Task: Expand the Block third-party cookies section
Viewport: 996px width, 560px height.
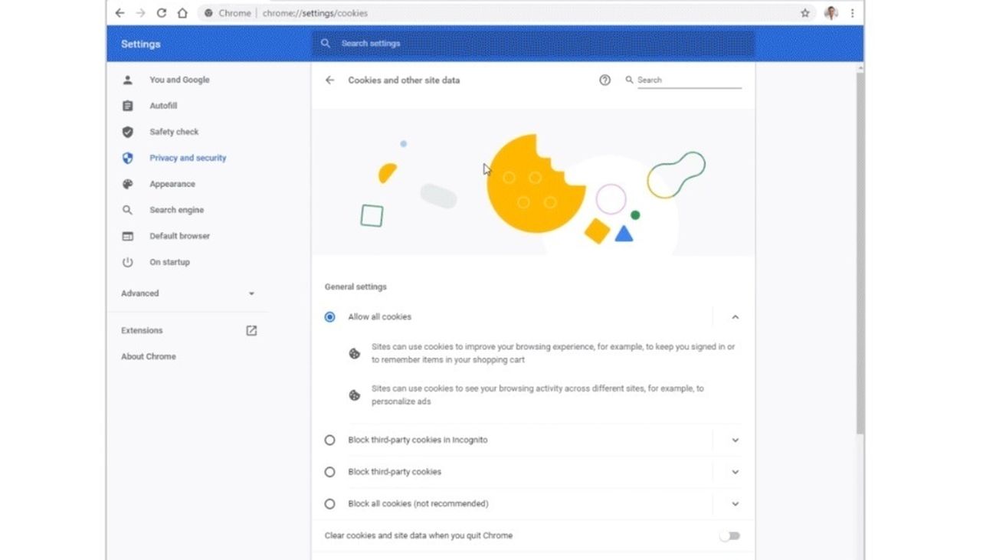Action: click(x=735, y=472)
